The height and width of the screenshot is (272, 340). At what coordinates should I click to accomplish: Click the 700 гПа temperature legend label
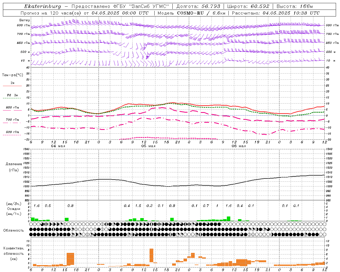(x=12, y=120)
